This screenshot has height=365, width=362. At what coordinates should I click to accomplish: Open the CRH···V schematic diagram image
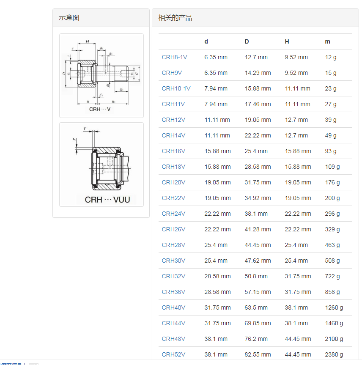click(x=101, y=75)
